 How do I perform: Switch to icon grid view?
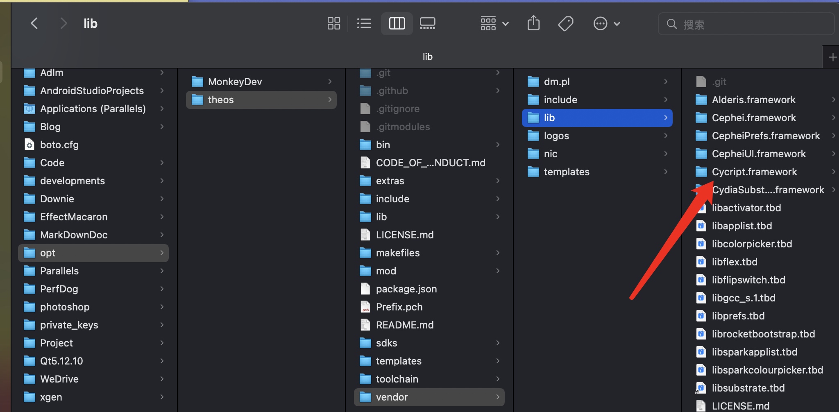pos(334,23)
